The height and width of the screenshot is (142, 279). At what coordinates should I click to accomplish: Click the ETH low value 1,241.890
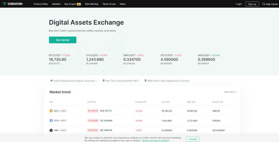tap(166, 121)
